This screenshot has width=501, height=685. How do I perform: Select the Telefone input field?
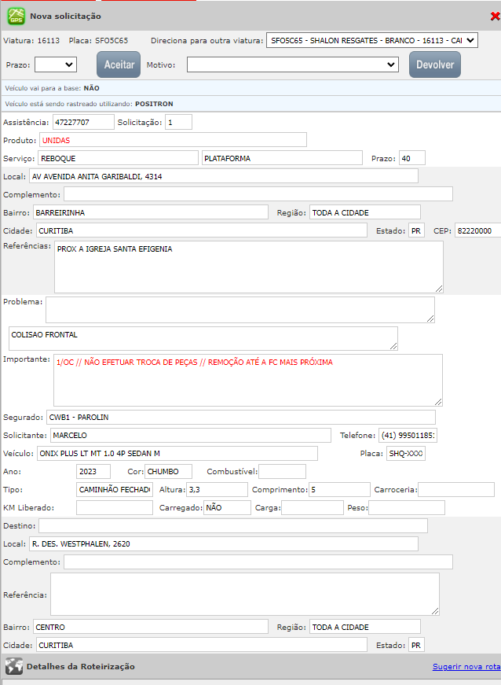click(x=408, y=436)
